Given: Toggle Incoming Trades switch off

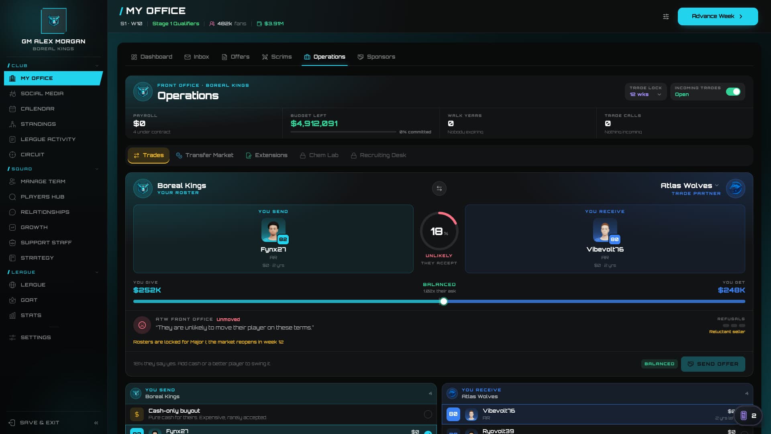Looking at the screenshot, I should [733, 92].
